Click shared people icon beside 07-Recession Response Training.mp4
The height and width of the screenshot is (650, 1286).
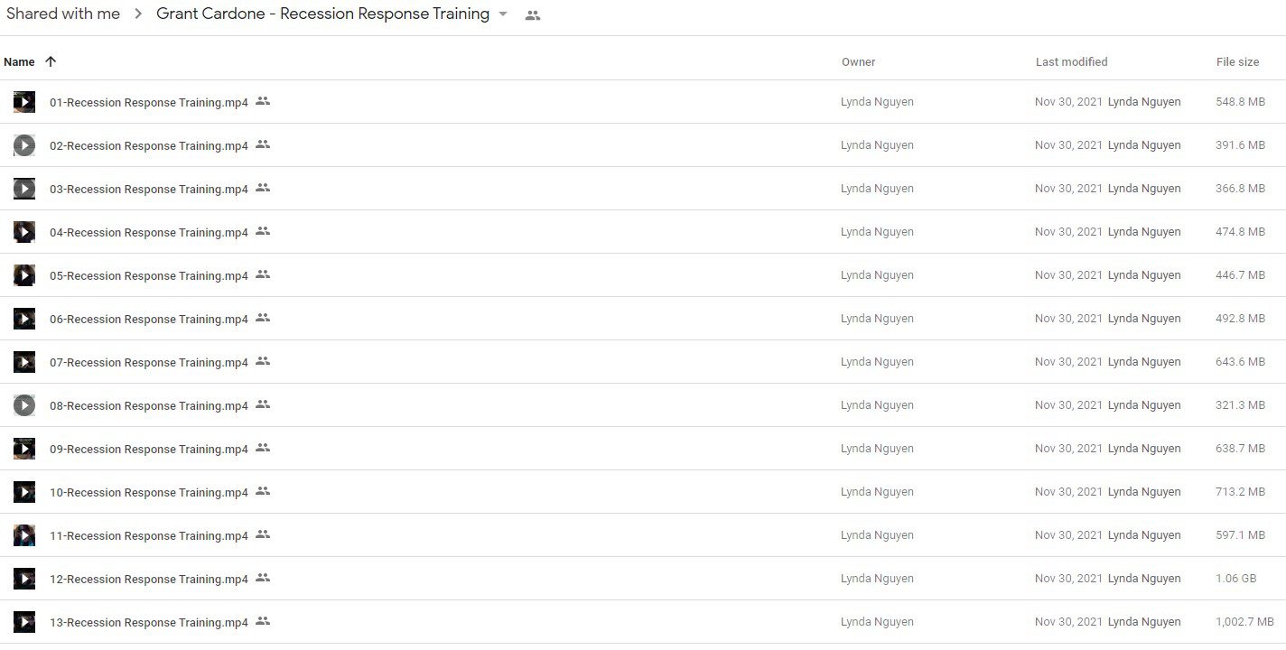coord(263,361)
